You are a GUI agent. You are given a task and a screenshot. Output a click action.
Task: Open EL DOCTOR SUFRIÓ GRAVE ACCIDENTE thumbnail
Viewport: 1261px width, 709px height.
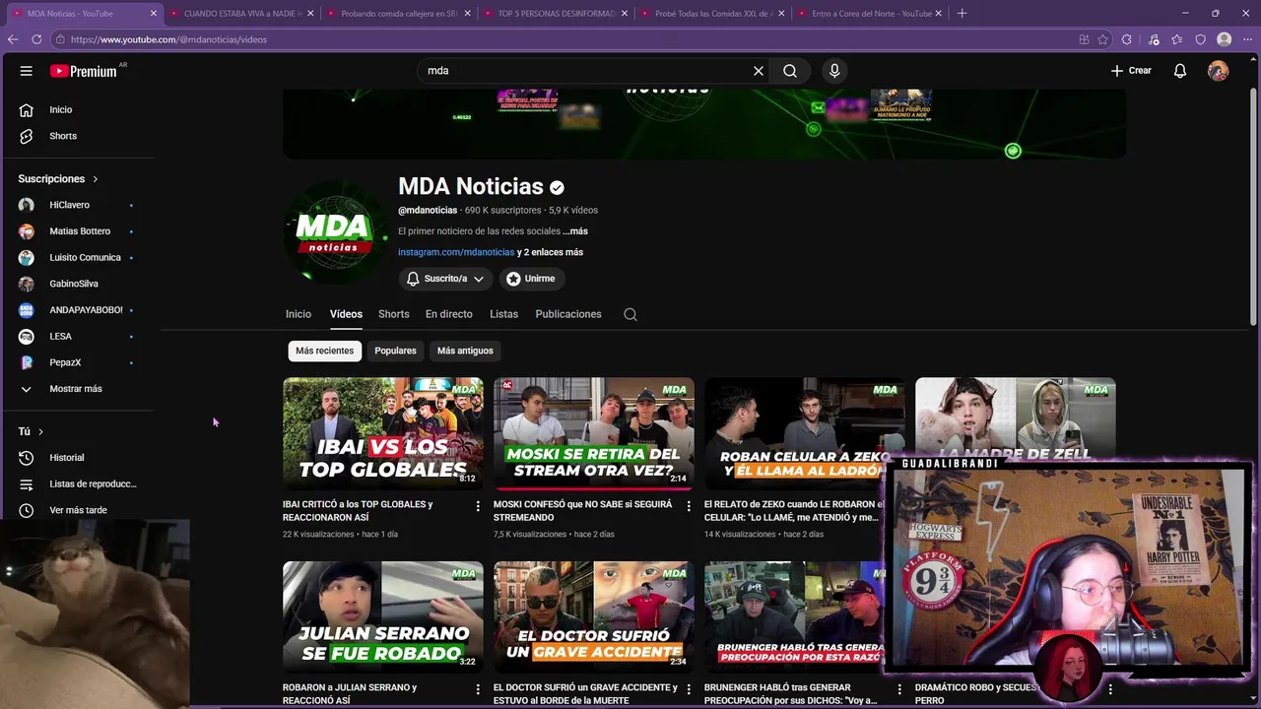pos(594,617)
